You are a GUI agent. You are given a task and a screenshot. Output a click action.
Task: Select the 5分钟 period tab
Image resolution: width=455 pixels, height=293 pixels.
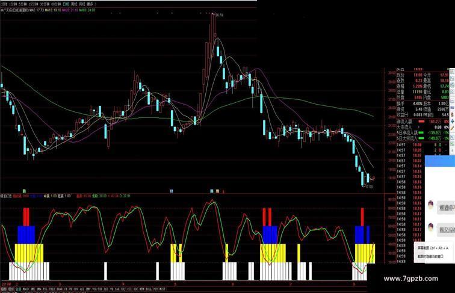point(23,4)
